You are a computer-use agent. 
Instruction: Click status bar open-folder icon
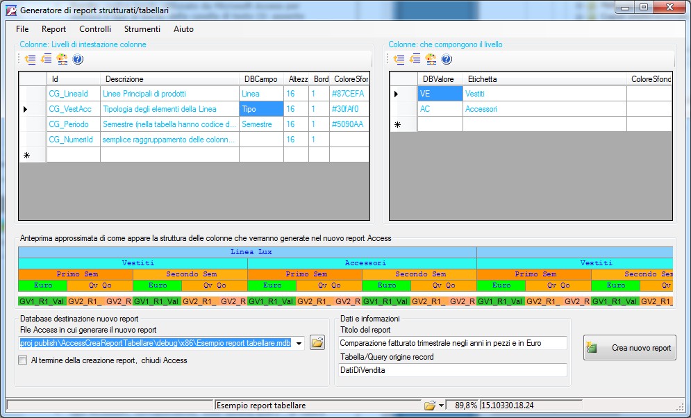click(x=430, y=406)
